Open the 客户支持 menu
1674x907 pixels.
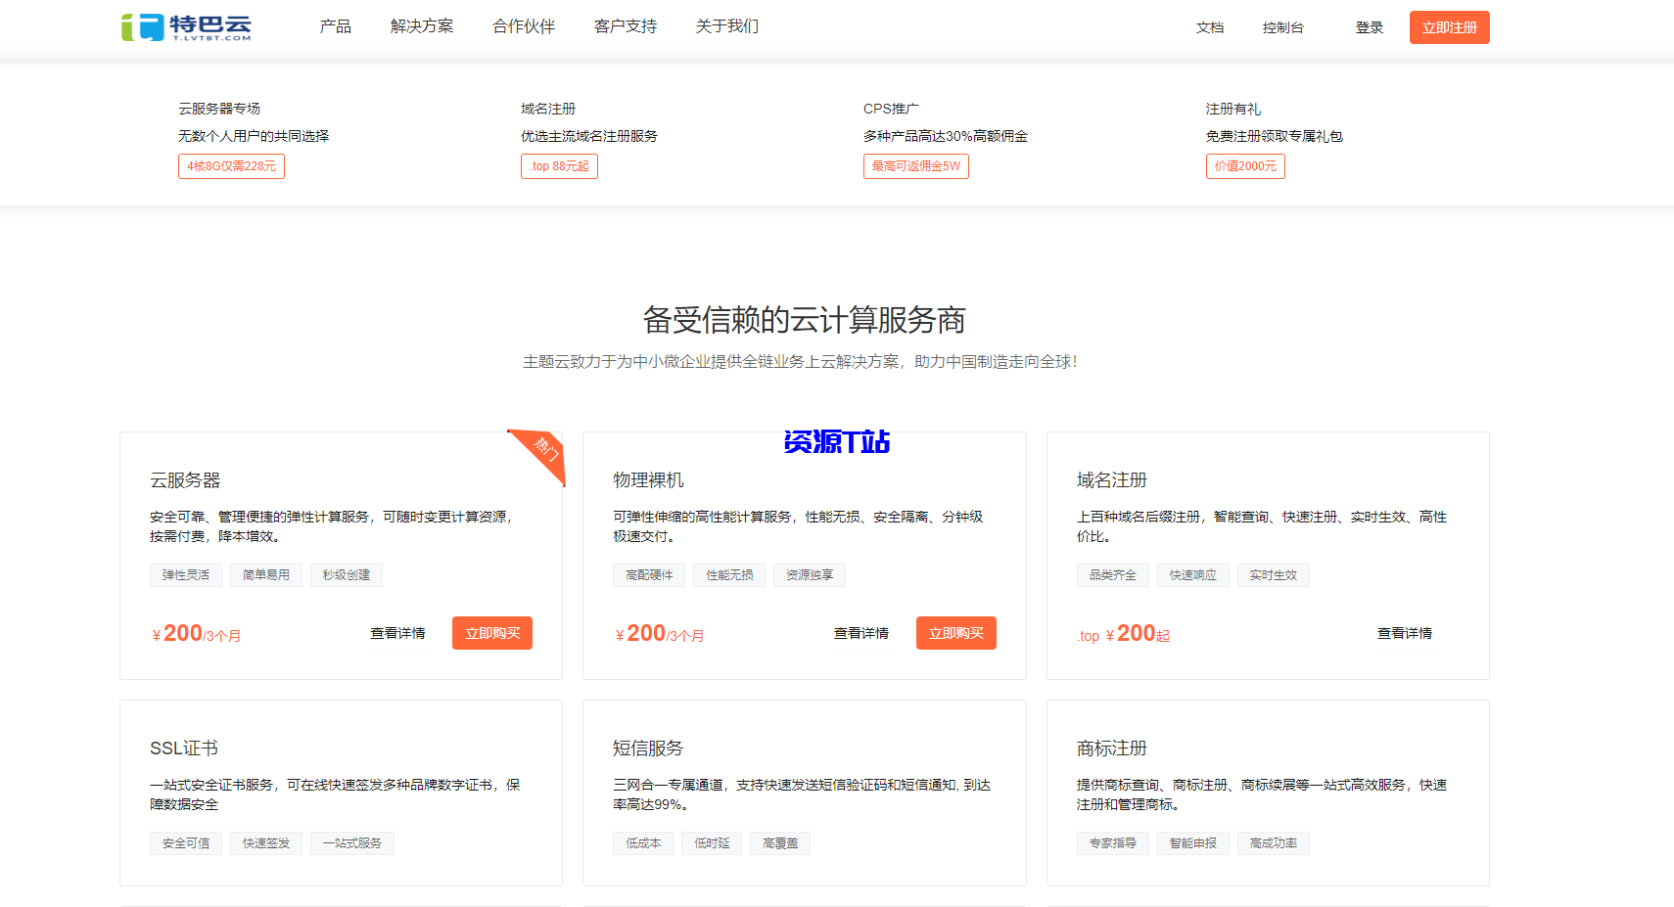click(x=625, y=26)
